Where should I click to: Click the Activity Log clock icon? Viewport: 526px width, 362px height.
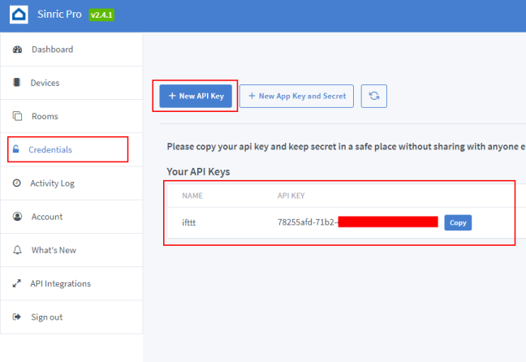[17, 183]
